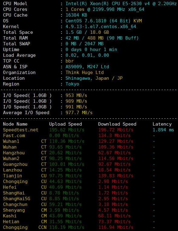The width and height of the screenshot is (178, 231).
Task: Click Tianjin download '139.83 Mbit/s'
Action: click(x=116, y=176)
